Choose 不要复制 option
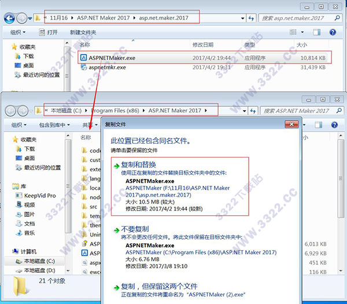Viewport: 347px width, 304px height. coord(195,247)
